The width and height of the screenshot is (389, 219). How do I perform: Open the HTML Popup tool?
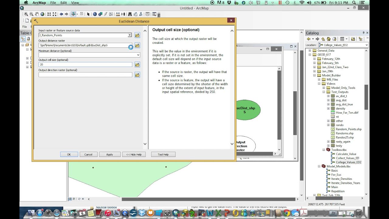coord(111,14)
